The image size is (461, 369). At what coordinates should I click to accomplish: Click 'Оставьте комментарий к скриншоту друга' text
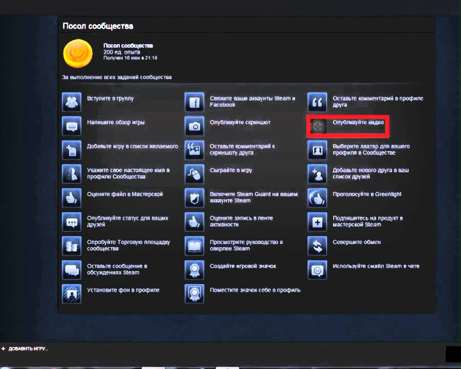pos(242,150)
